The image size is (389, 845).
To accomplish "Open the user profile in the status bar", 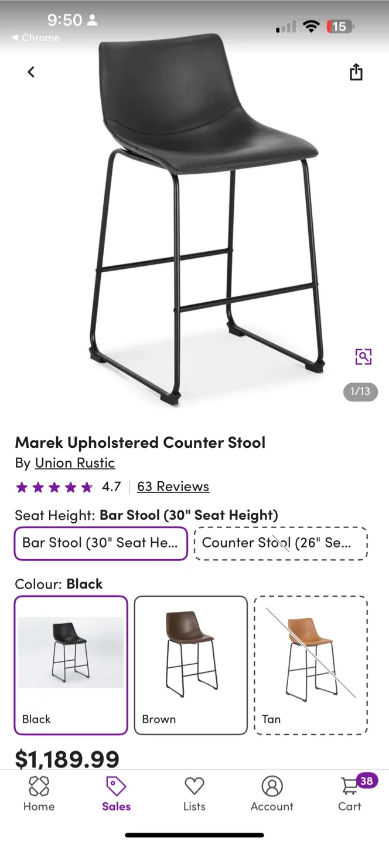I will coord(92,19).
